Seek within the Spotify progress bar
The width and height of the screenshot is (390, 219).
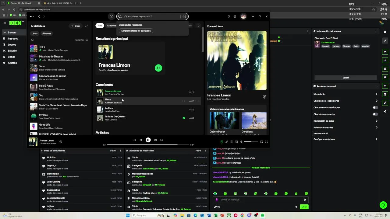coord(148,145)
